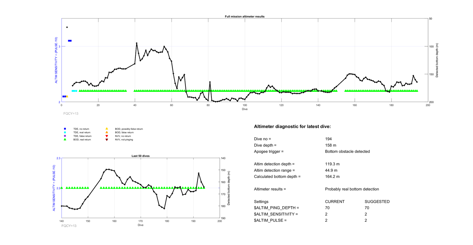Click the 'TDE, no return' legend label

tap(81, 129)
